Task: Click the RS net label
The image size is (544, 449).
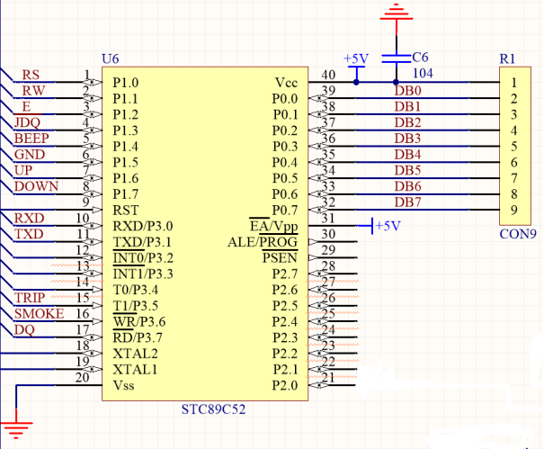Action: tap(31, 75)
